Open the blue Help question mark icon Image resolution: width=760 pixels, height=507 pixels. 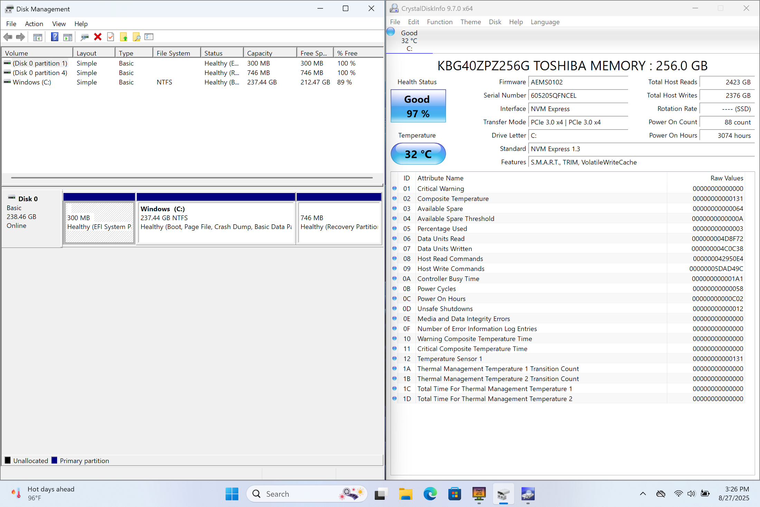coord(55,37)
